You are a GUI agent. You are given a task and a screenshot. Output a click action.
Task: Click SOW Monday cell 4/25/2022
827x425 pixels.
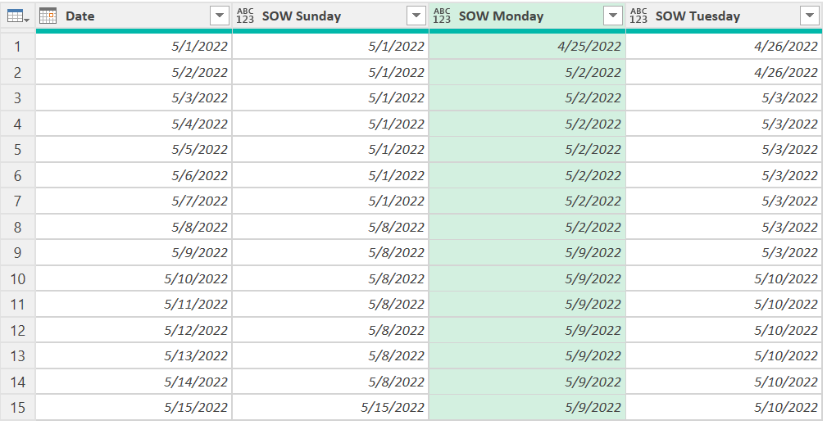tap(527, 47)
